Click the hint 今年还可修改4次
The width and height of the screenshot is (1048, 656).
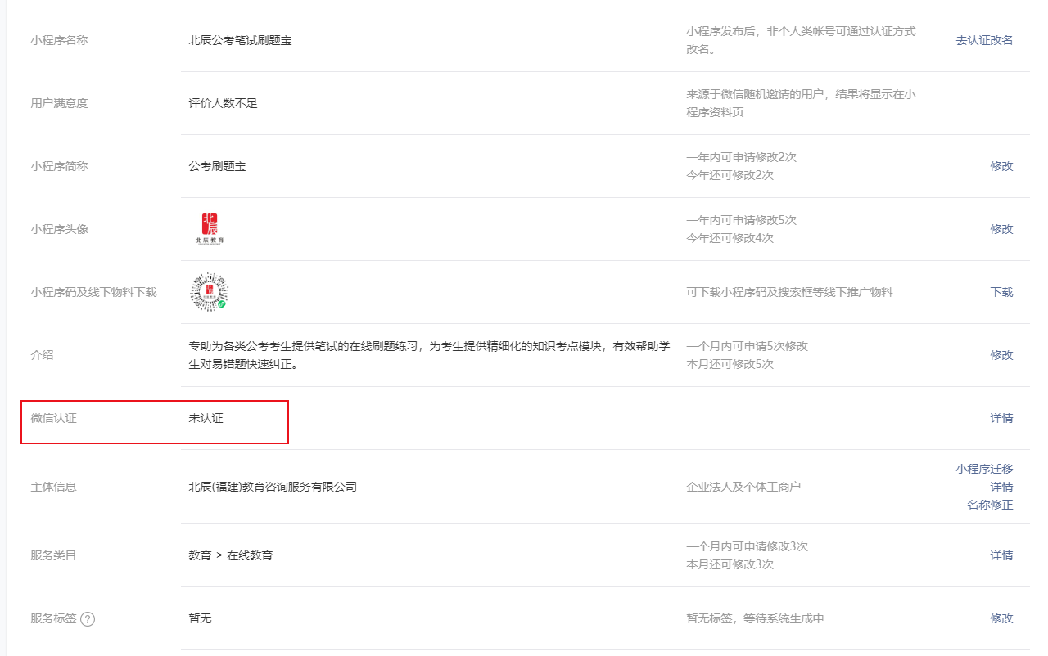pos(730,238)
